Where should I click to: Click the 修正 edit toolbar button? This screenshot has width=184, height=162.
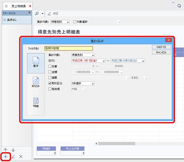[53, 13]
